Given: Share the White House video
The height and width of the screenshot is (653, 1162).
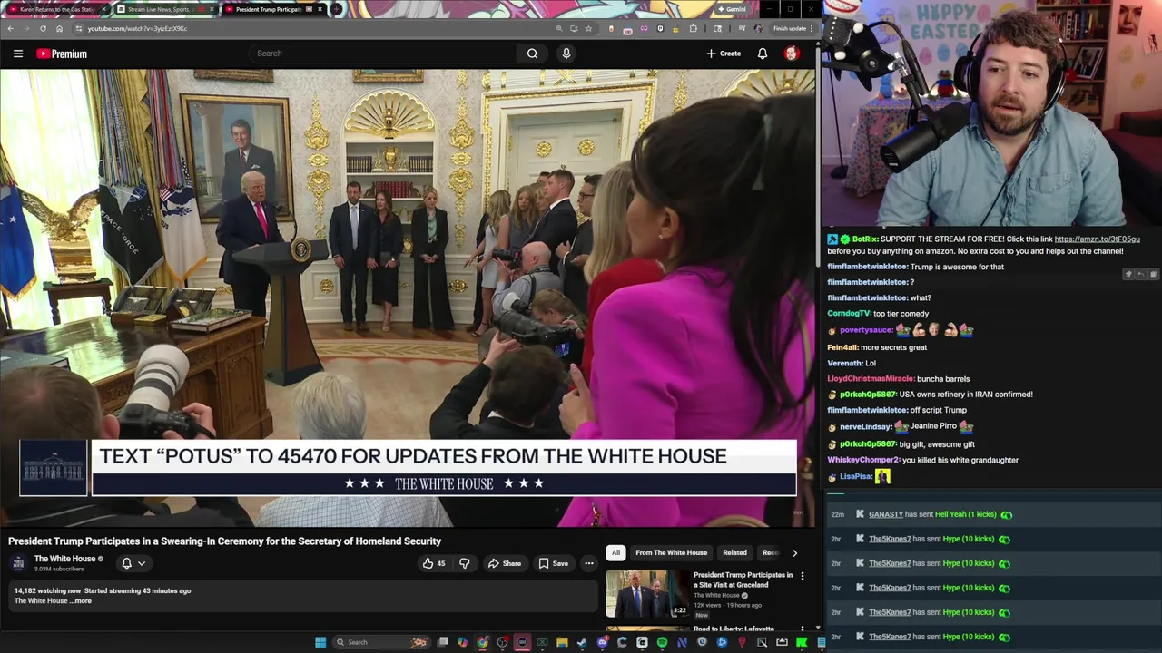Looking at the screenshot, I should 505,563.
